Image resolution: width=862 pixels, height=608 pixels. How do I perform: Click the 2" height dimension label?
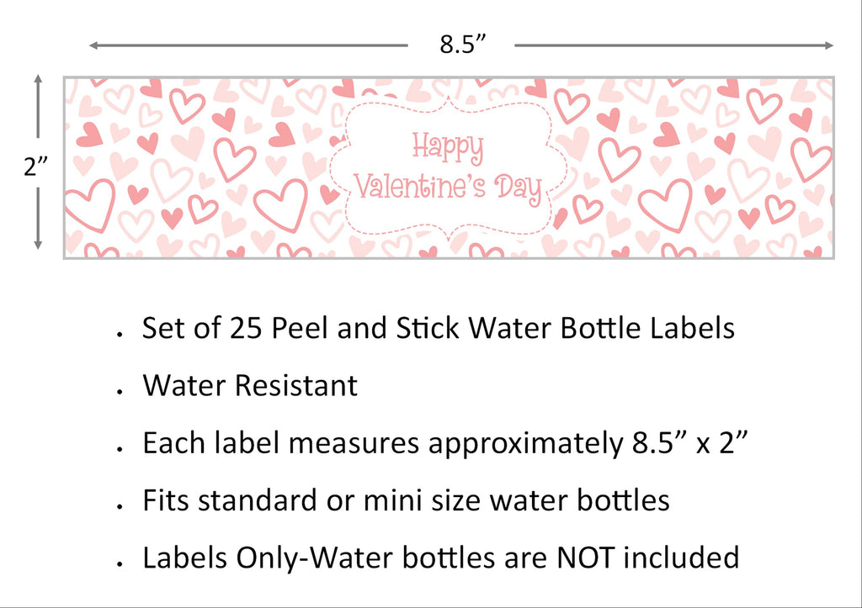[35, 167]
